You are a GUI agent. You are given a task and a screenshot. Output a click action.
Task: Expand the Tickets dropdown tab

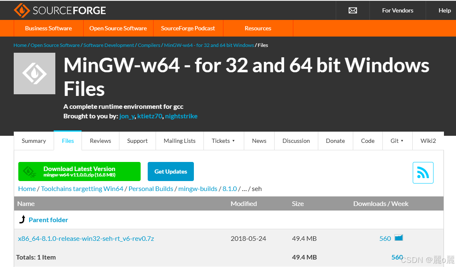223,141
